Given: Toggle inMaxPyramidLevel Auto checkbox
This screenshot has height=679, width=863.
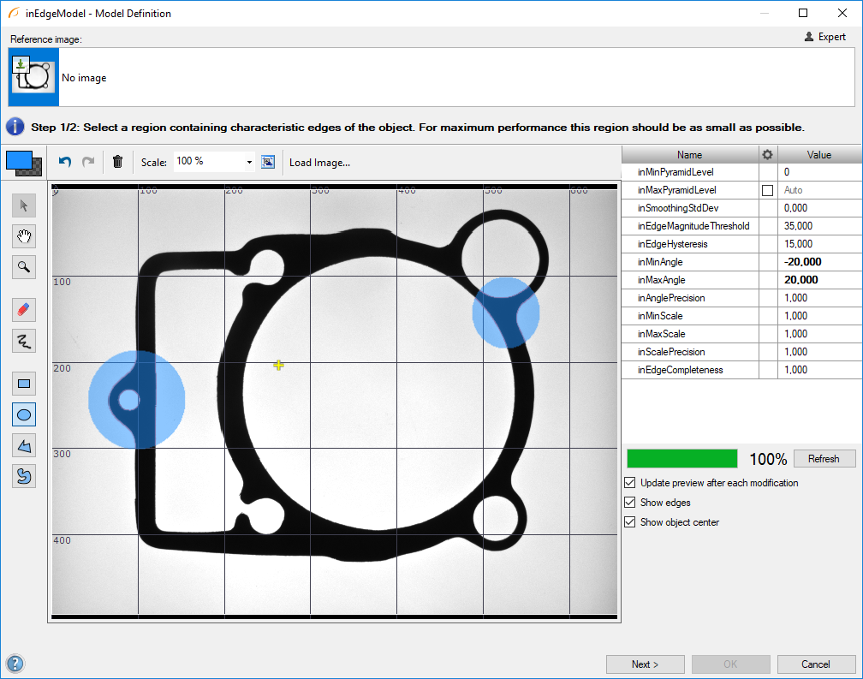Looking at the screenshot, I should (767, 190).
